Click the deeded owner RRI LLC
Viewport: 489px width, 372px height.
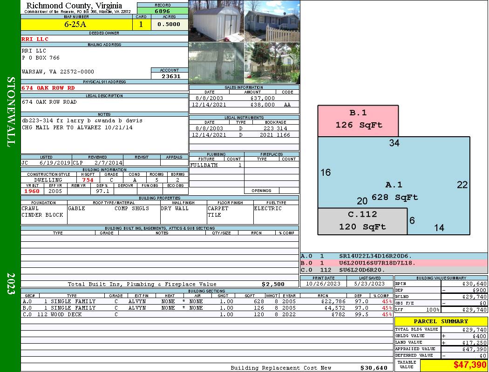tap(35, 39)
